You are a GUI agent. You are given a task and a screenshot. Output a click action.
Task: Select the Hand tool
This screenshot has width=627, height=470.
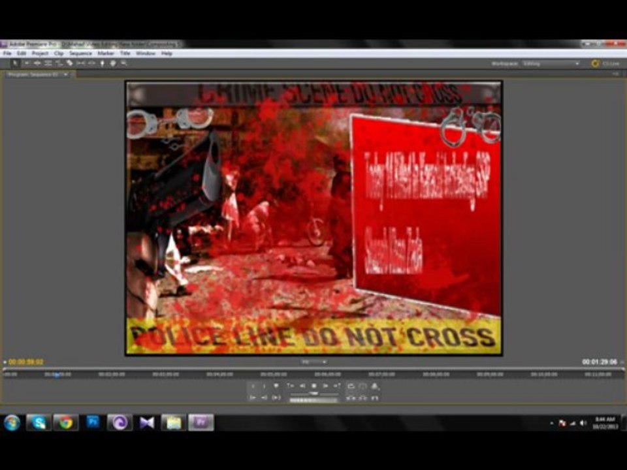tap(113, 63)
